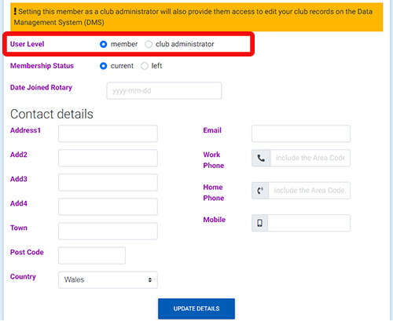Click the Mobile number input
Image resolution: width=393 pixels, height=321 pixels.
tap(309, 223)
